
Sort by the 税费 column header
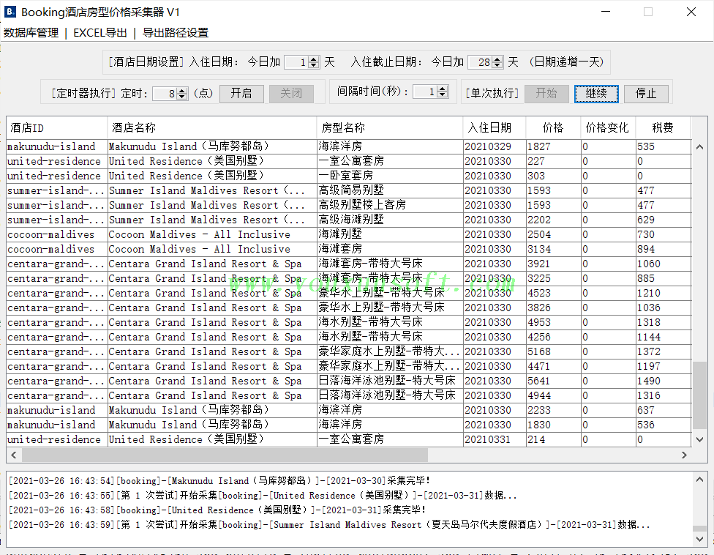pos(663,128)
